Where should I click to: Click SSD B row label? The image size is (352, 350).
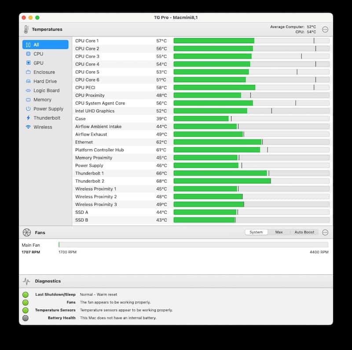[x=81, y=220]
